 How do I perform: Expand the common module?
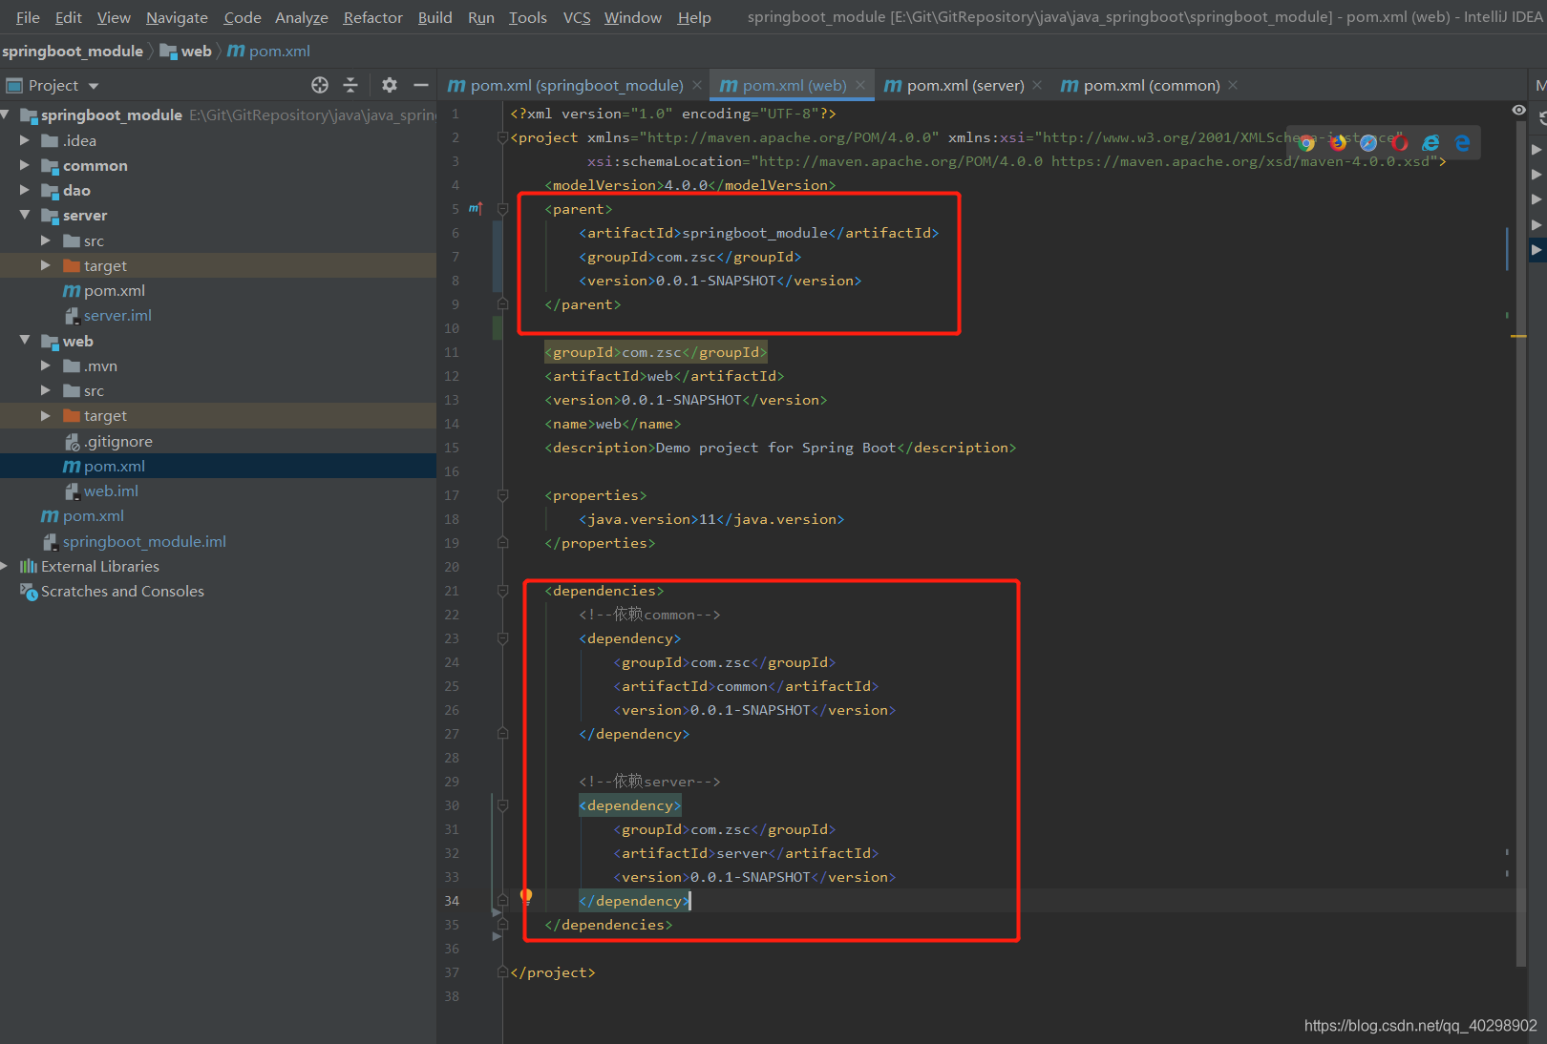pos(25,165)
